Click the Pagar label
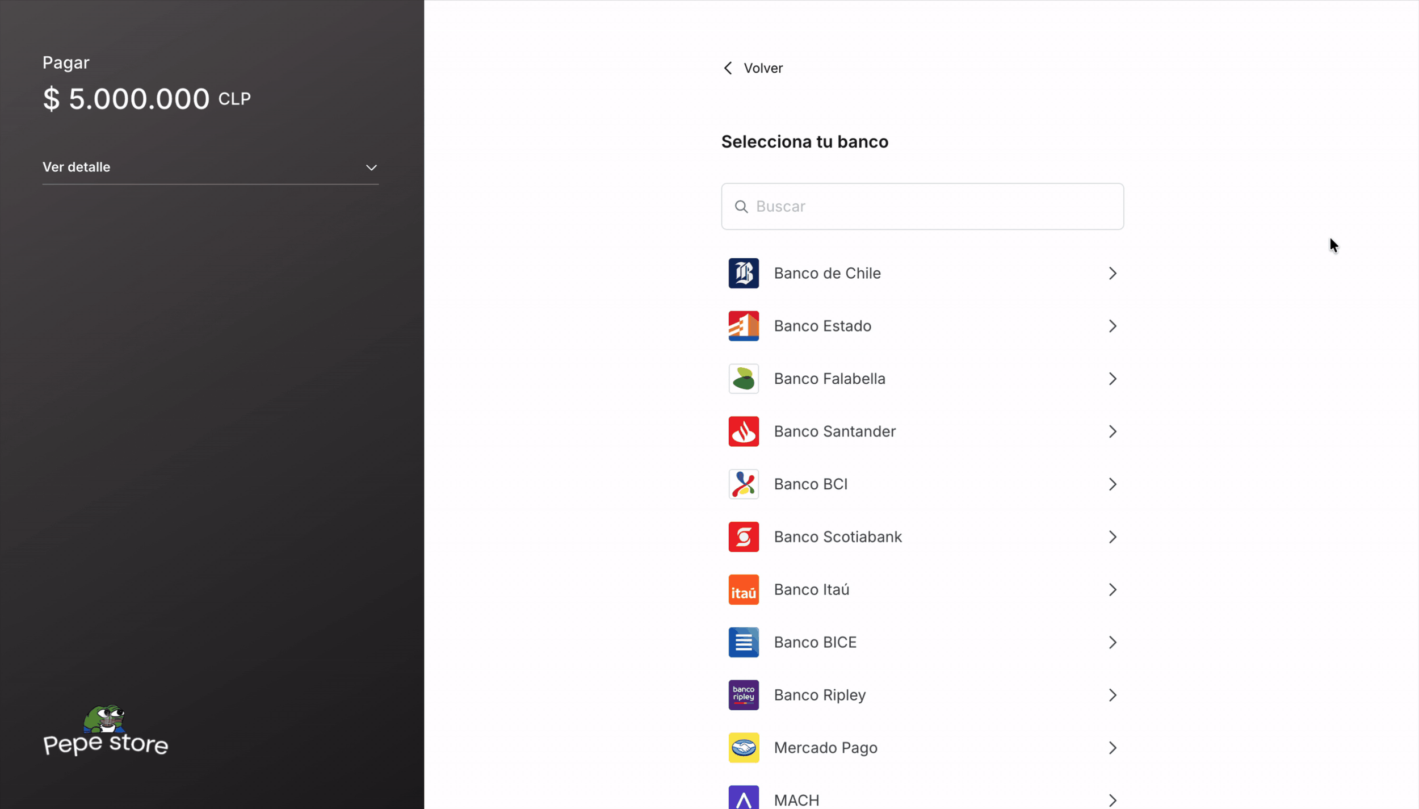This screenshot has height=809, width=1419. (x=66, y=63)
